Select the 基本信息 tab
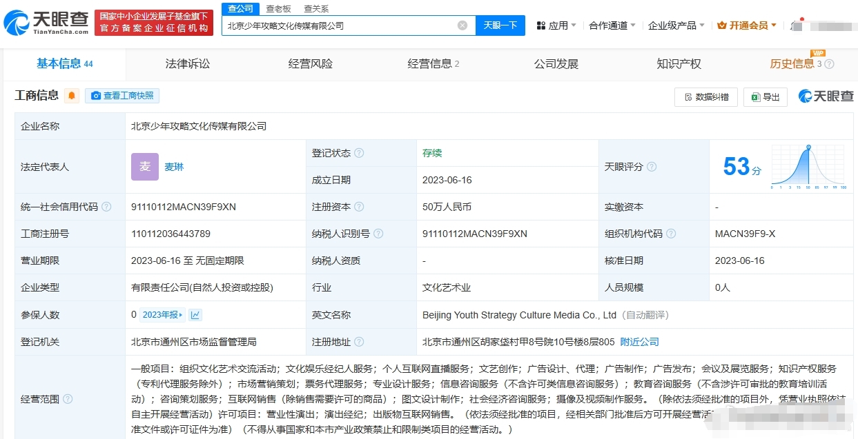This screenshot has height=439, width=858. pos(64,64)
